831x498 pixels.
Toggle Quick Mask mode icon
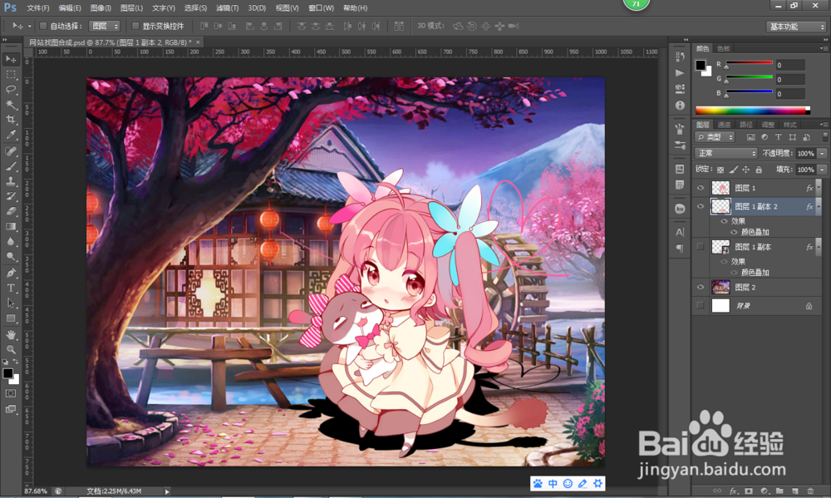pyautogui.click(x=11, y=393)
